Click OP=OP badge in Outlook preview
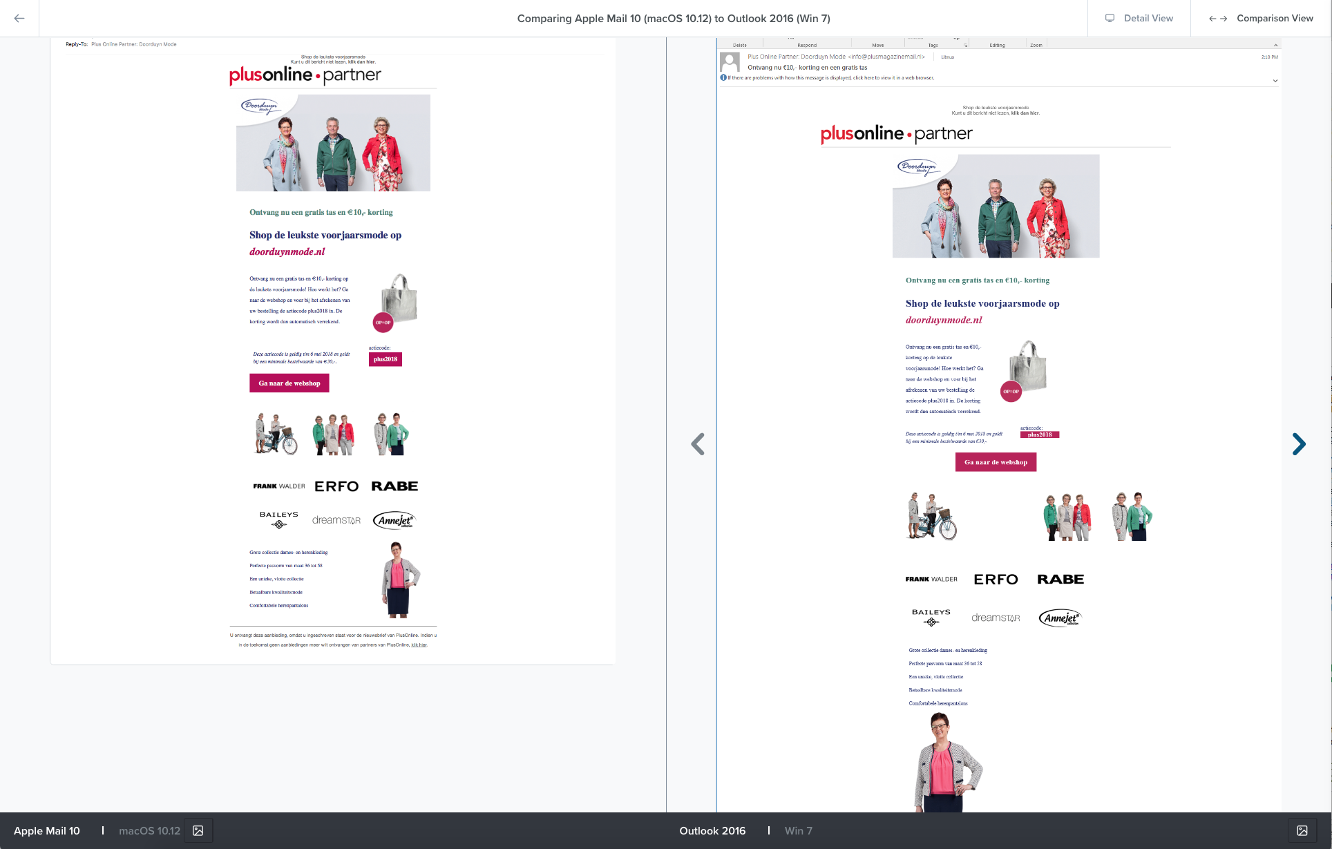1332x849 pixels. click(x=1011, y=392)
